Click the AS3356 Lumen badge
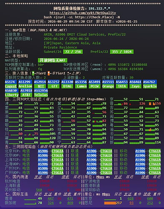Screen dimensions: 164x209 (x=81, y=84)
